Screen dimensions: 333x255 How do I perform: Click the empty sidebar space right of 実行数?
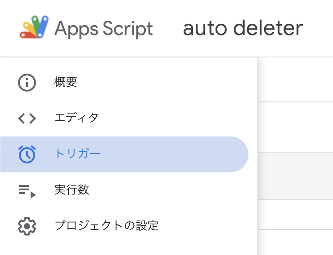point(180,190)
